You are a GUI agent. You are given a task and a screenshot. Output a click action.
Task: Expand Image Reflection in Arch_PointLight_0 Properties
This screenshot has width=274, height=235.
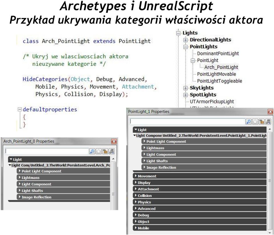[x=20, y=197]
